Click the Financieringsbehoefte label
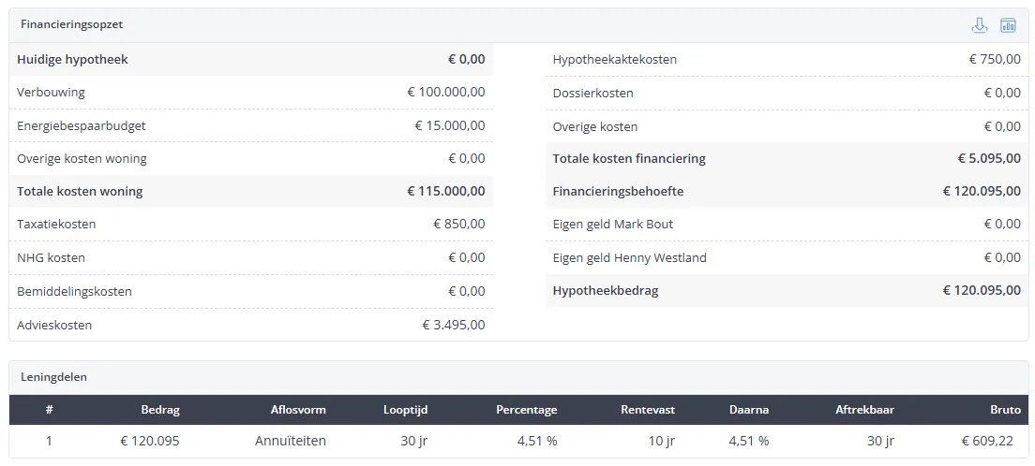Image resolution: width=1035 pixels, height=466 pixels. [619, 192]
